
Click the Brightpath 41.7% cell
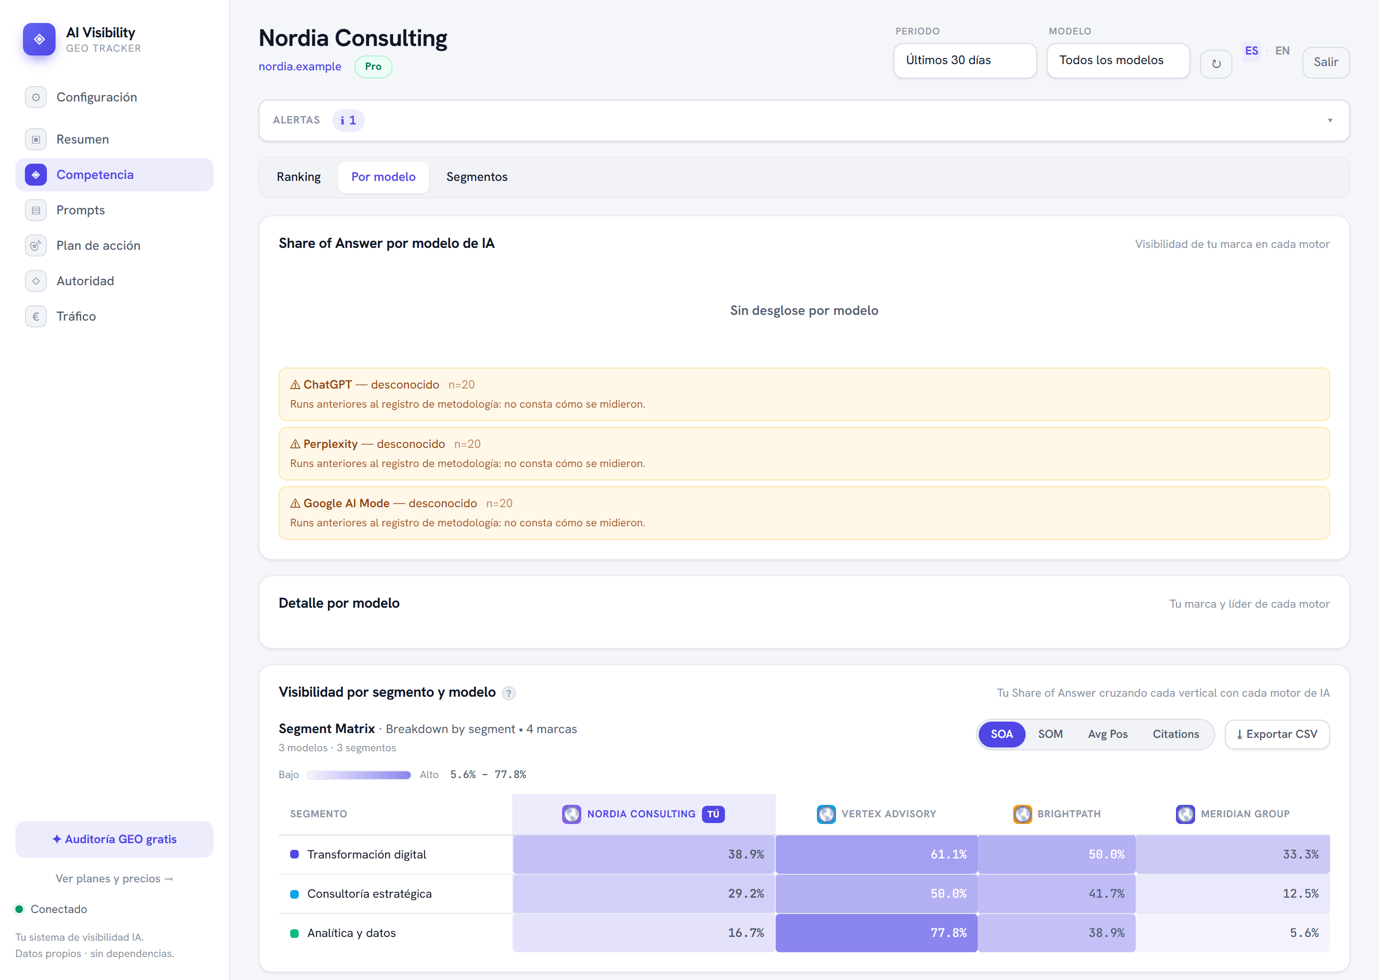pyautogui.click(x=1057, y=894)
